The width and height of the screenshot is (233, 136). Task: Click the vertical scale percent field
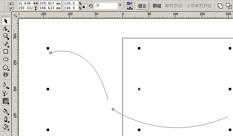(x=71, y=8)
